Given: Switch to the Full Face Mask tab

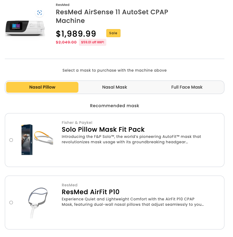Looking at the screenshot, I should [187, 87].
